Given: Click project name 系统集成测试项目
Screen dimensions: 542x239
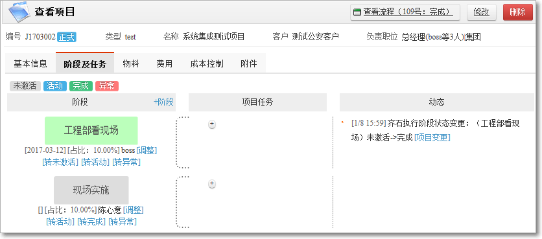Looking at the screenshot, I should coord(213,37).
